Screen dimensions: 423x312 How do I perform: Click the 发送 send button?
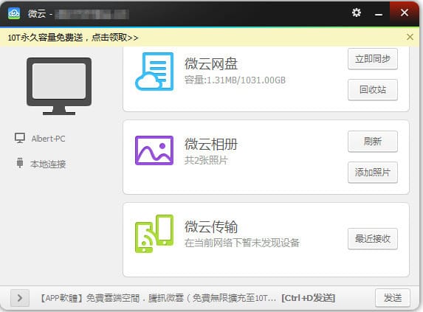(393, 298)
